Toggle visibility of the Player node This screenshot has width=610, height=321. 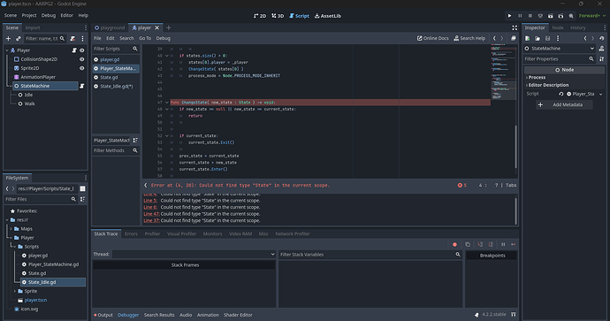point(81,50)
